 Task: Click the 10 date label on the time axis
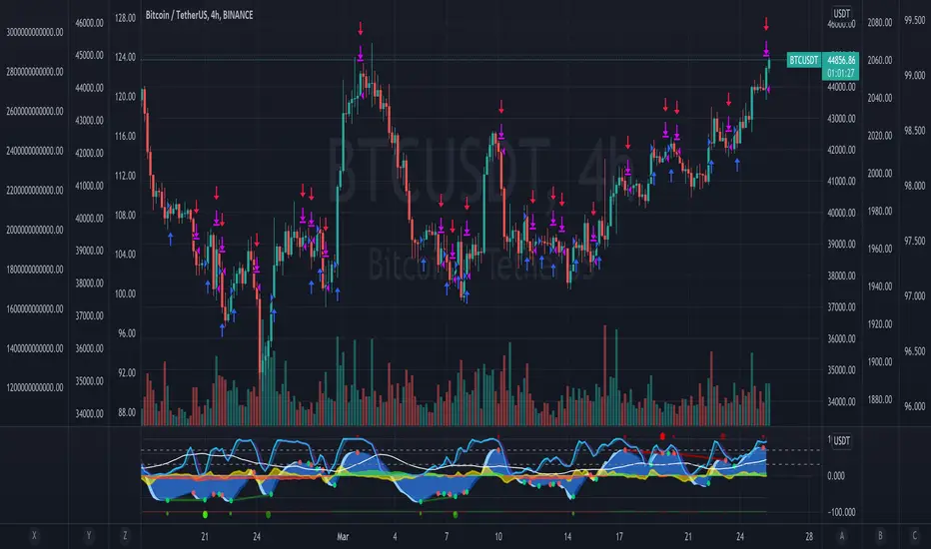click(497, 537)
